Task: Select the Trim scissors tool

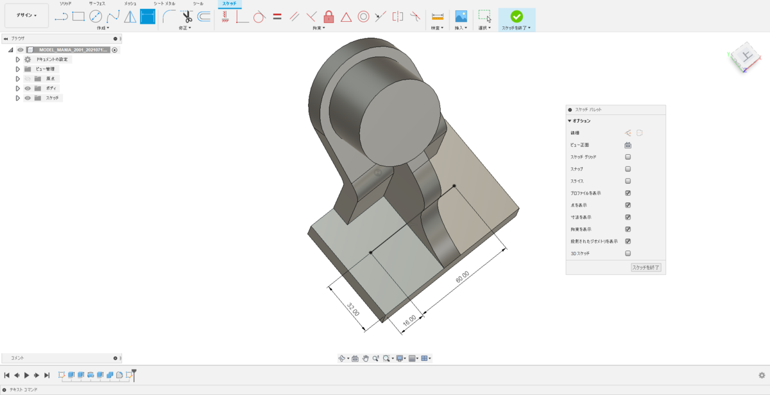Action: (187, 17)
